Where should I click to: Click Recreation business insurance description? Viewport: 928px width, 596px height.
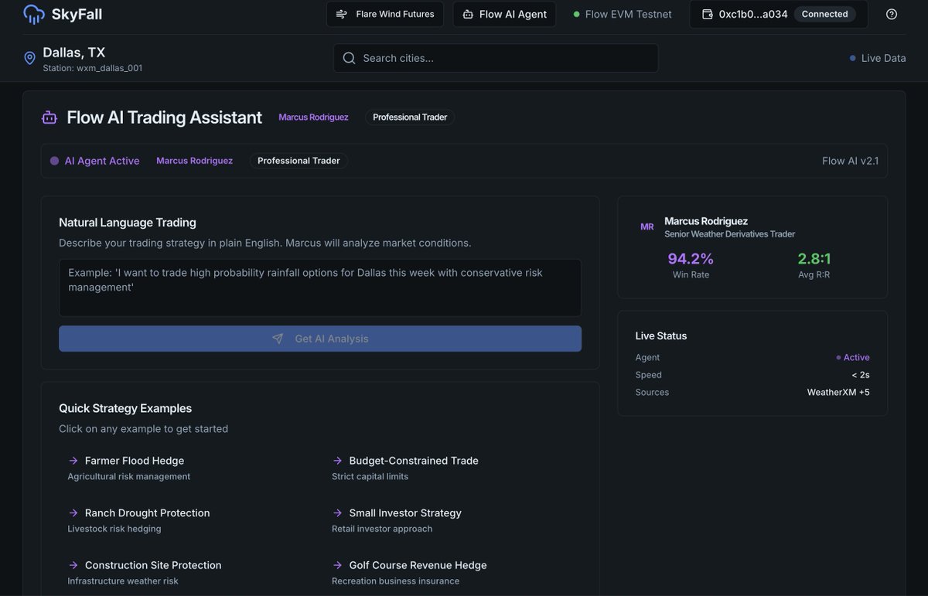(395, 581)
